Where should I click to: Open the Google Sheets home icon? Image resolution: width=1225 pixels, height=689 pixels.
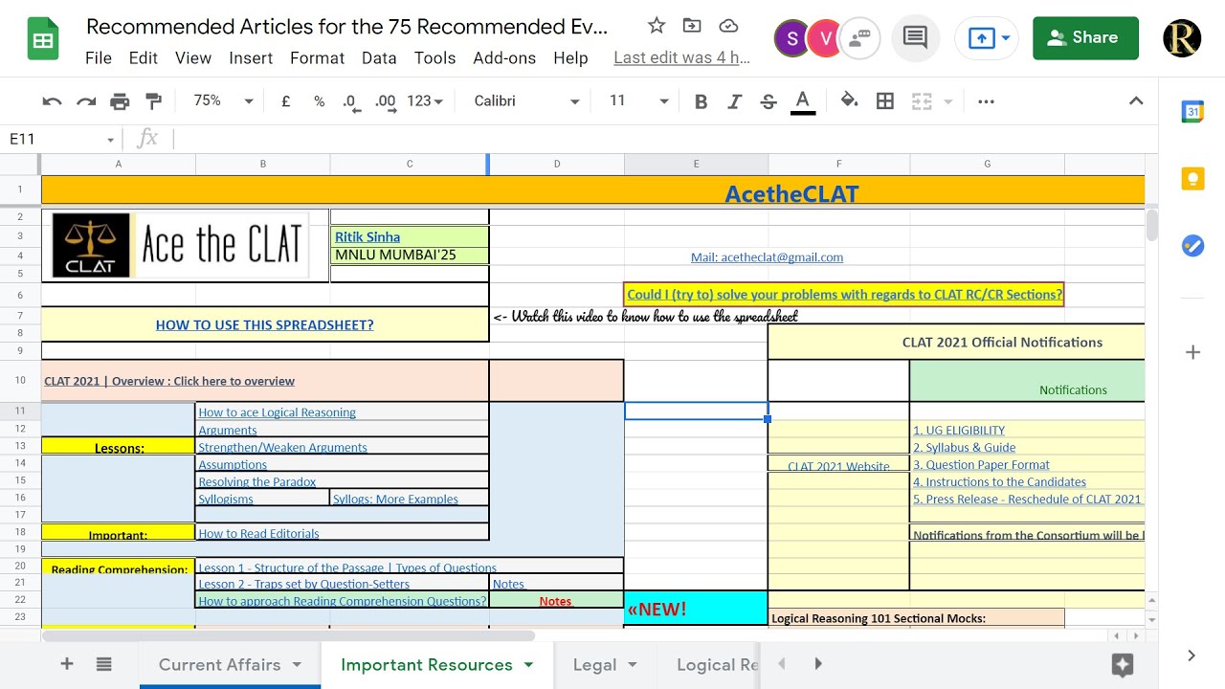tap(43, 40)
